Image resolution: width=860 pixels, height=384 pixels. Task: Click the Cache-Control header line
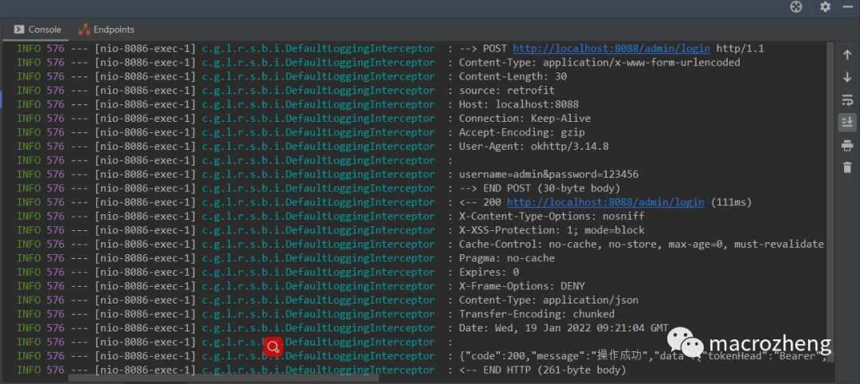coord(641,244)
